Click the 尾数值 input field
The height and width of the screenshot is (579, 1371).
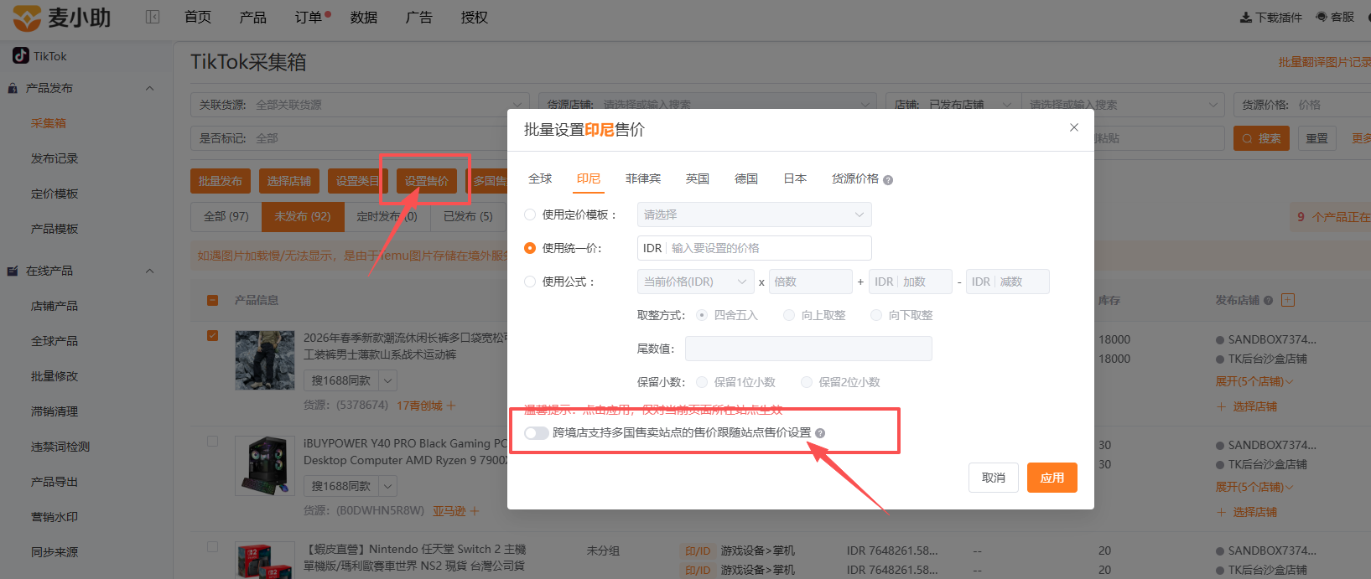(x=808, y=349)
